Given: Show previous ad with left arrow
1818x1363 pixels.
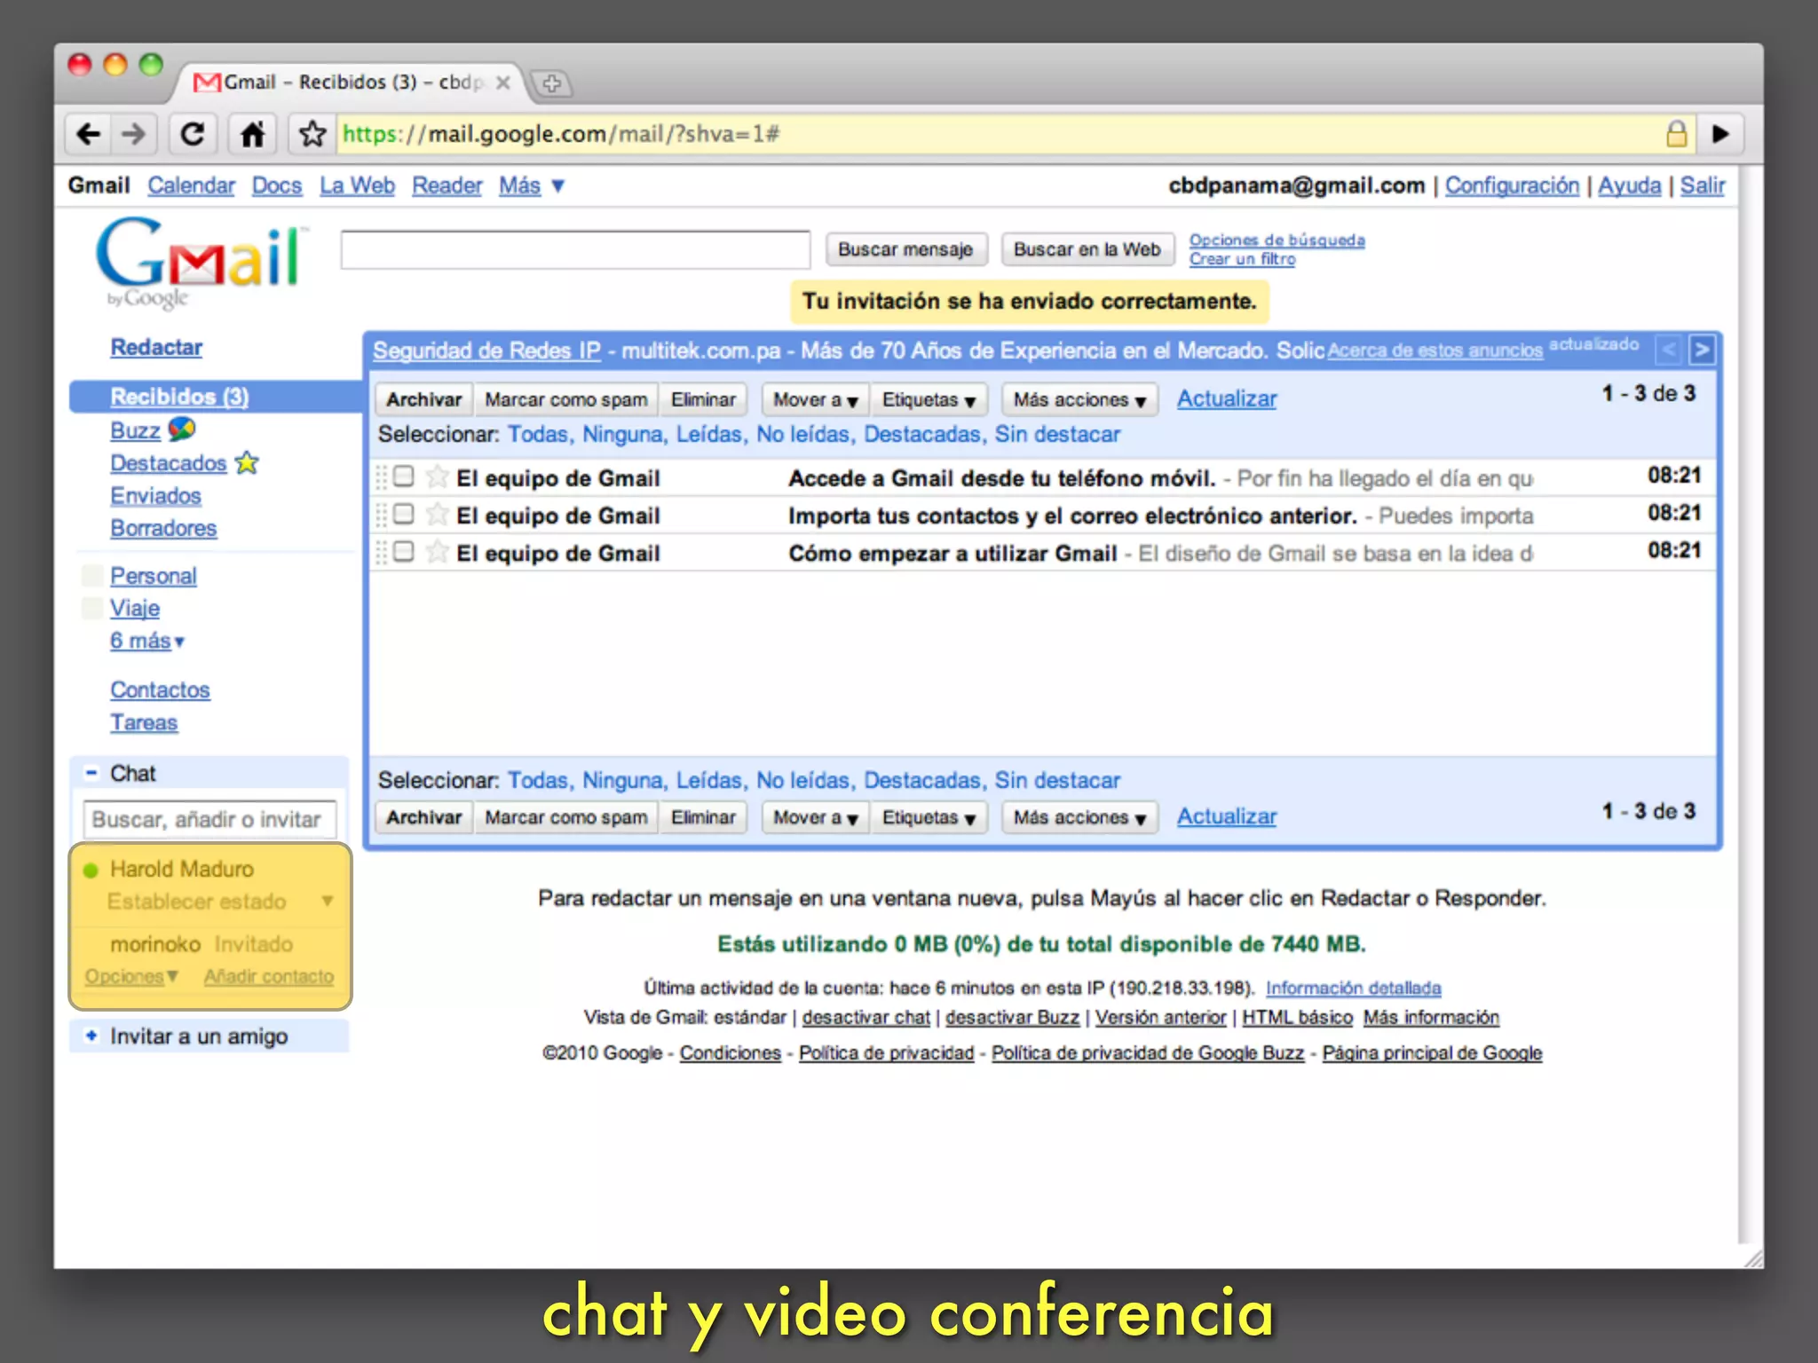Looking at the screenshot, I should pyautogui.click(x=1668, y=350).
